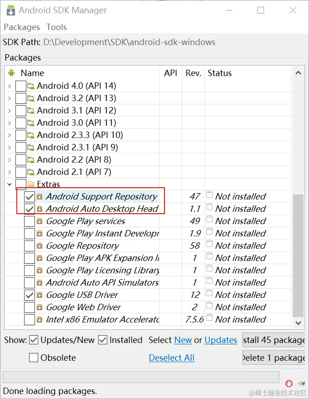The width and height of the screenshot is (309, 399).
Task: Click the Android SDK Manager title bar icon
Action: (x=10, y=10)
